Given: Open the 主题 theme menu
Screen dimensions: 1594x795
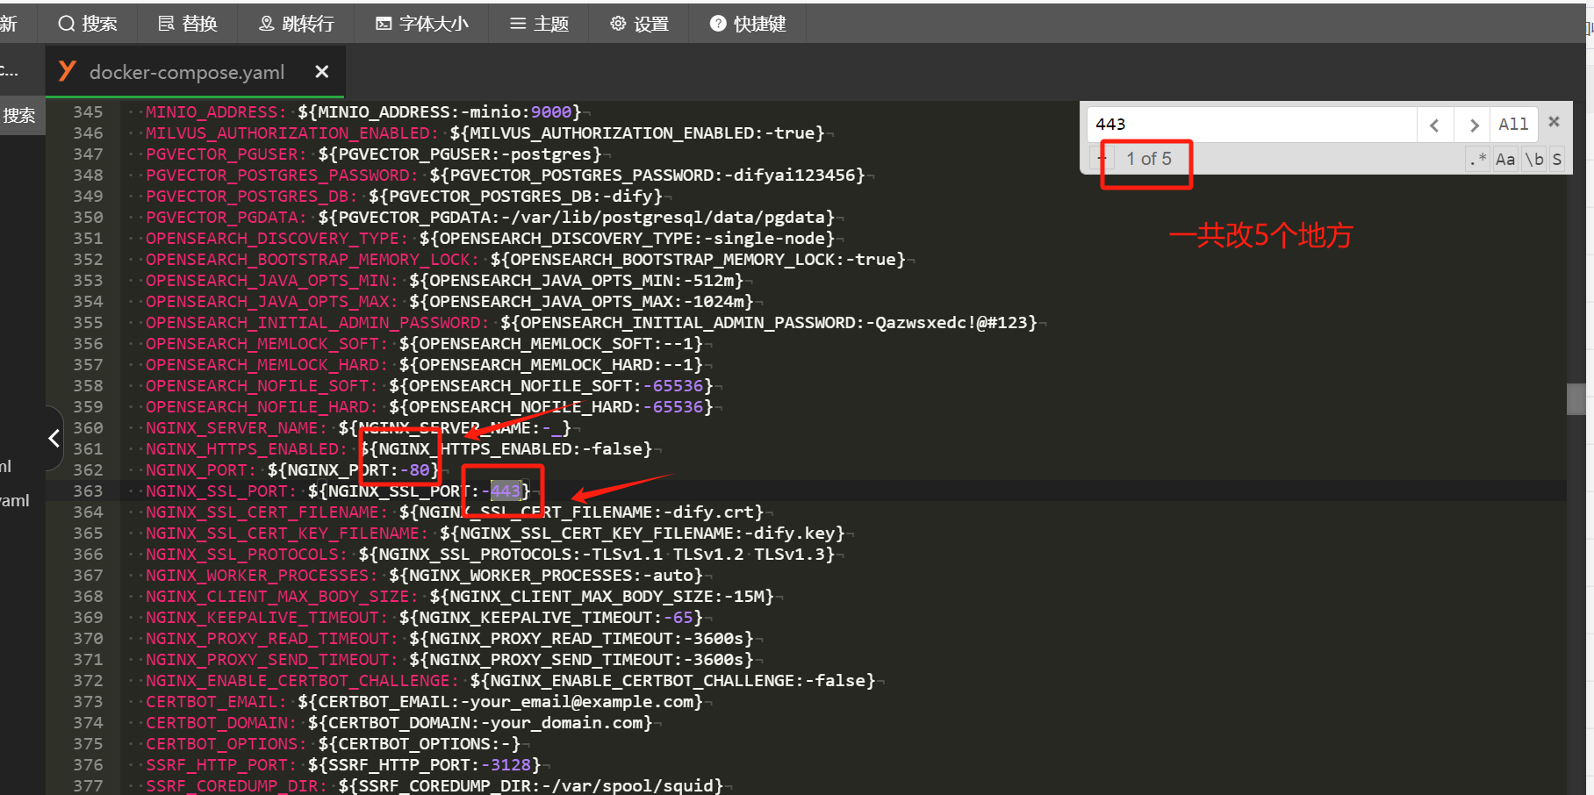Looking at the screenshot, I should pos(540,24).
